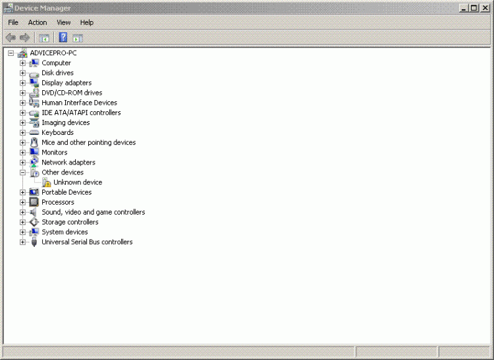Expand the Processors node
The image size is (494, 360).
22,202
